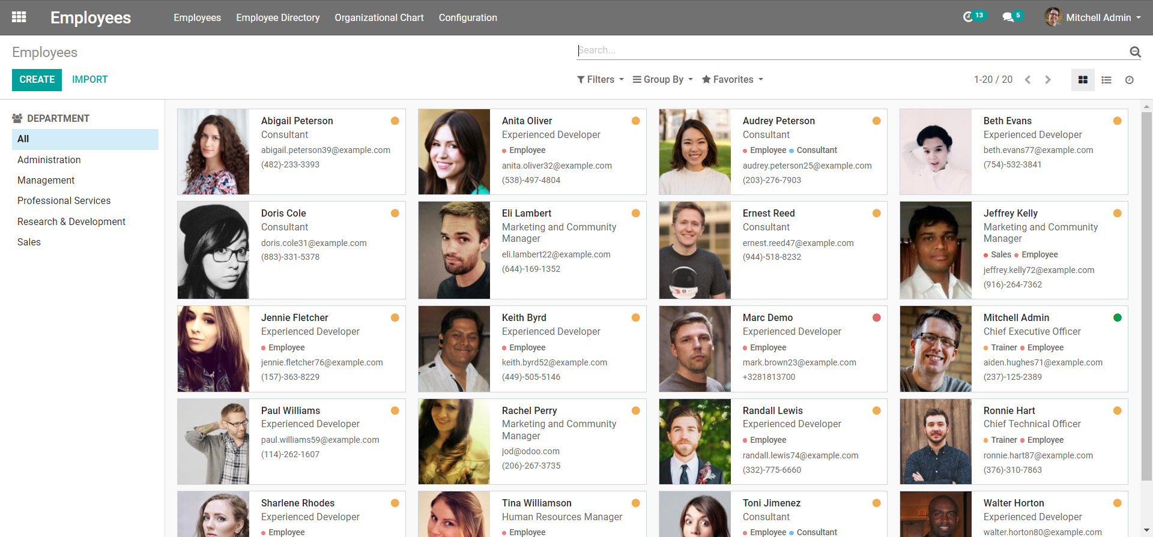Click Doris Cole's orange status dot
Viewport: 1153px width, 537px height.
(x=395, y=213)
